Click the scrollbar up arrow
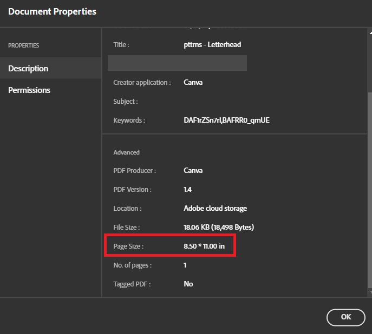 pos(370,32)
